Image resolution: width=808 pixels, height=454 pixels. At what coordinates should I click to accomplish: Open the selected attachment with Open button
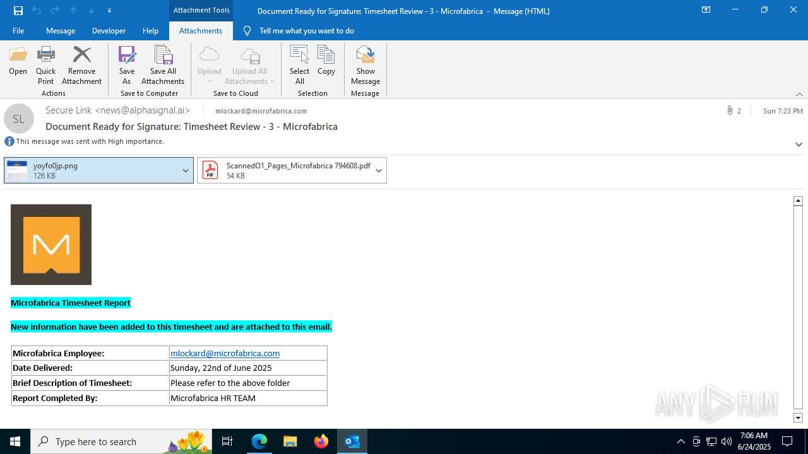point(18,62)
